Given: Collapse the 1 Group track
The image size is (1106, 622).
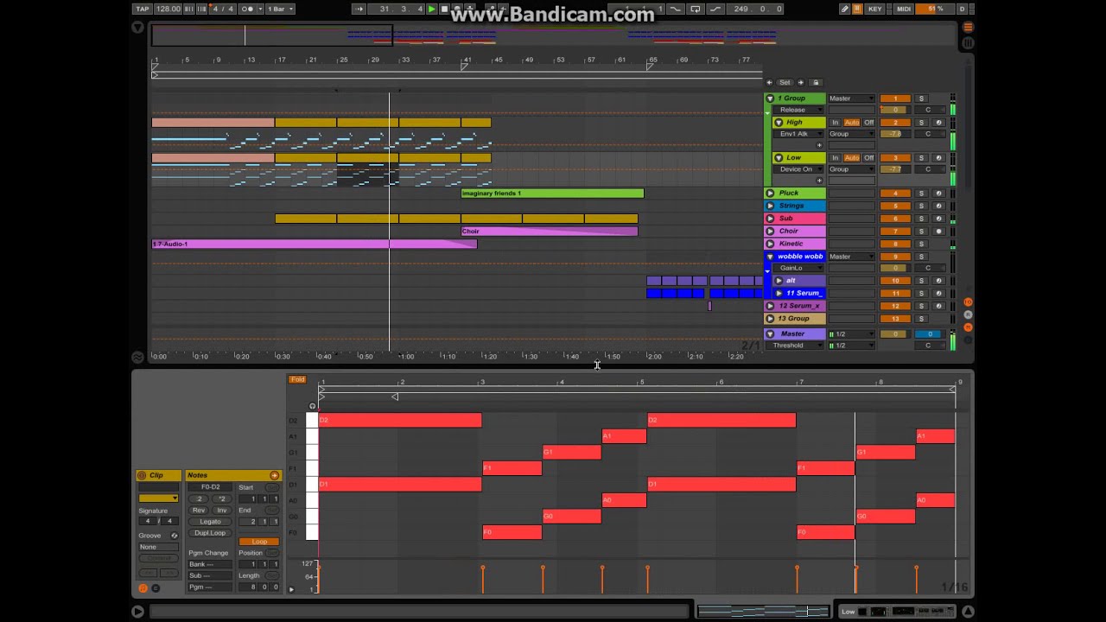Looking at the screenshot, I should [x=770, y=98].
